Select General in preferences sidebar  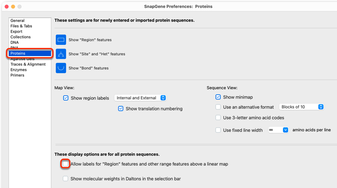[17, 21]
